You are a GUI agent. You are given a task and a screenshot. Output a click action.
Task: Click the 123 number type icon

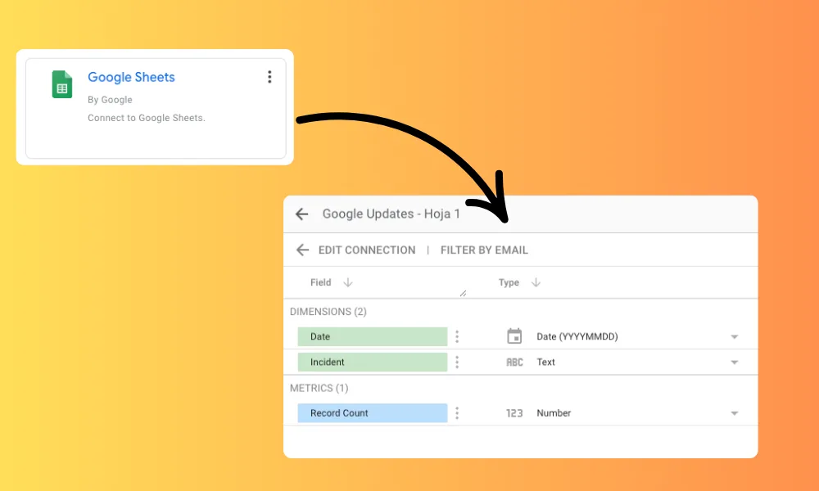tap(514, 413)
